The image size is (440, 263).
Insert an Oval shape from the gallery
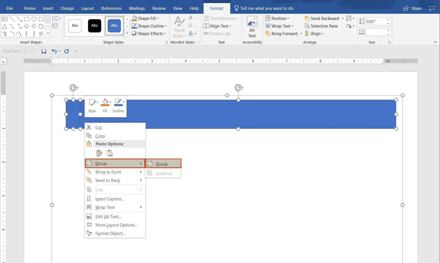point(34,19)
